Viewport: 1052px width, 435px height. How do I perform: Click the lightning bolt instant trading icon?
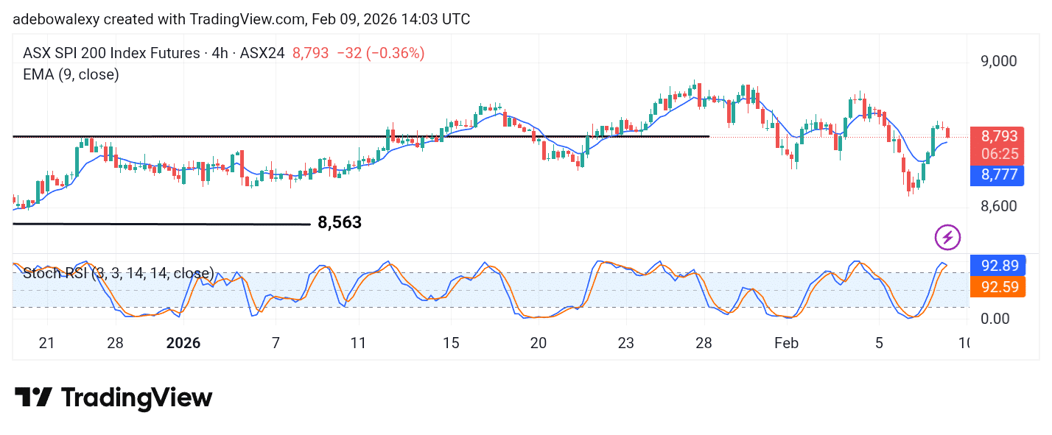(946, 237)
